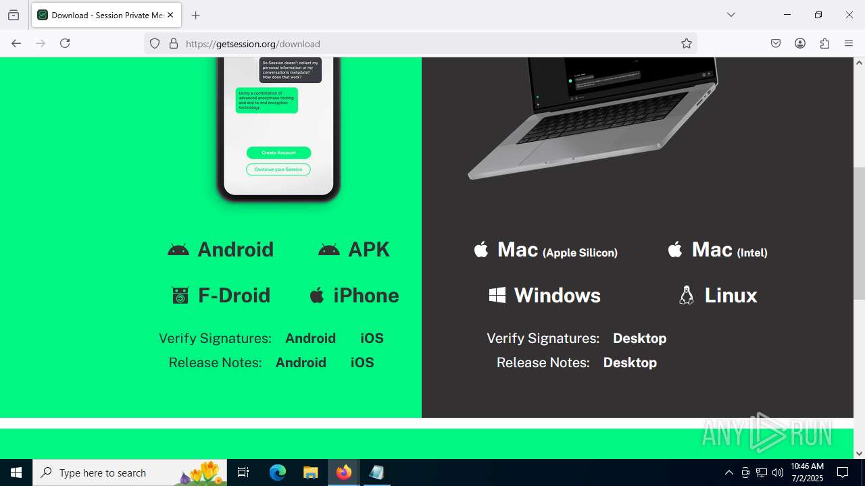Show site security padlock info
The image size is (865, 486).
[x=174, y=43]
